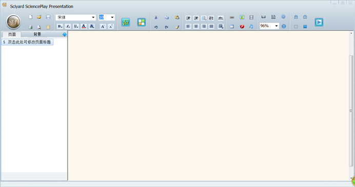Screen dimensions: 355x187
Task: Open the text box options dropdown icon
Action: tap(220, 27)
